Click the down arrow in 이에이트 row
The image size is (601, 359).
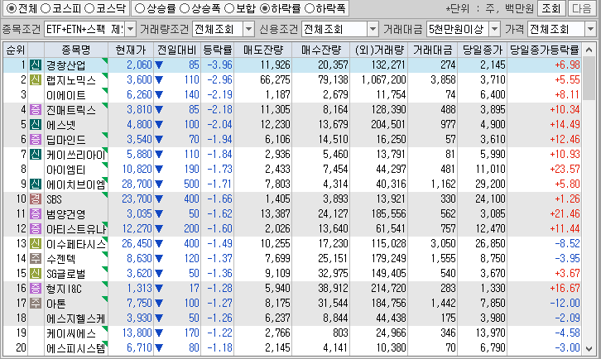pyautogui.click(x=159, y=95)
